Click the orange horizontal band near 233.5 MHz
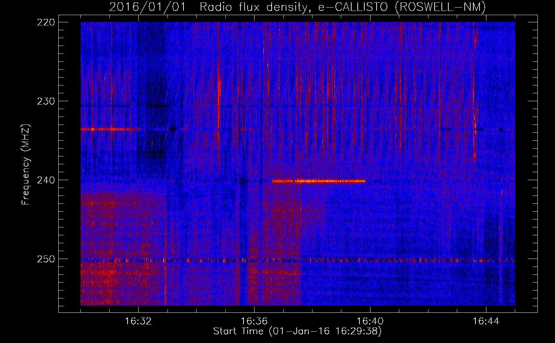Image resolution: width=555 pixels, height=343 pixels. (x=111, y=129)
